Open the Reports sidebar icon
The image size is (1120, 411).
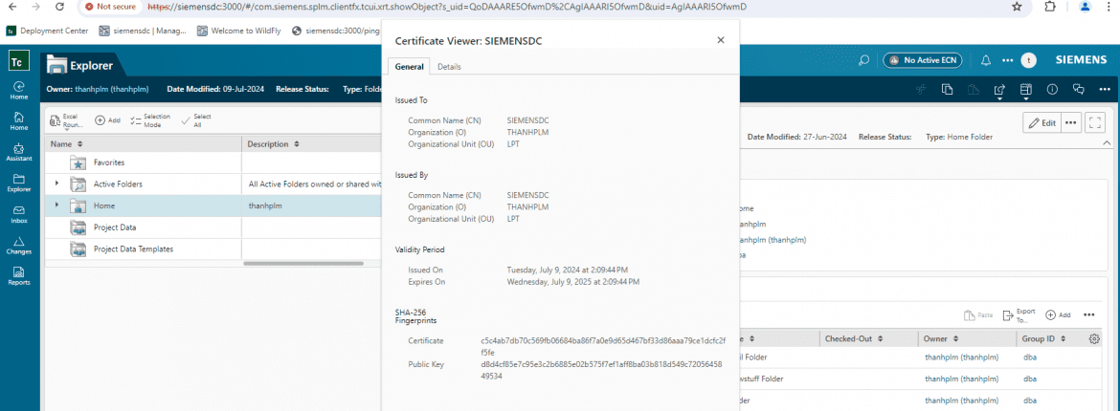tap(19, 276)
